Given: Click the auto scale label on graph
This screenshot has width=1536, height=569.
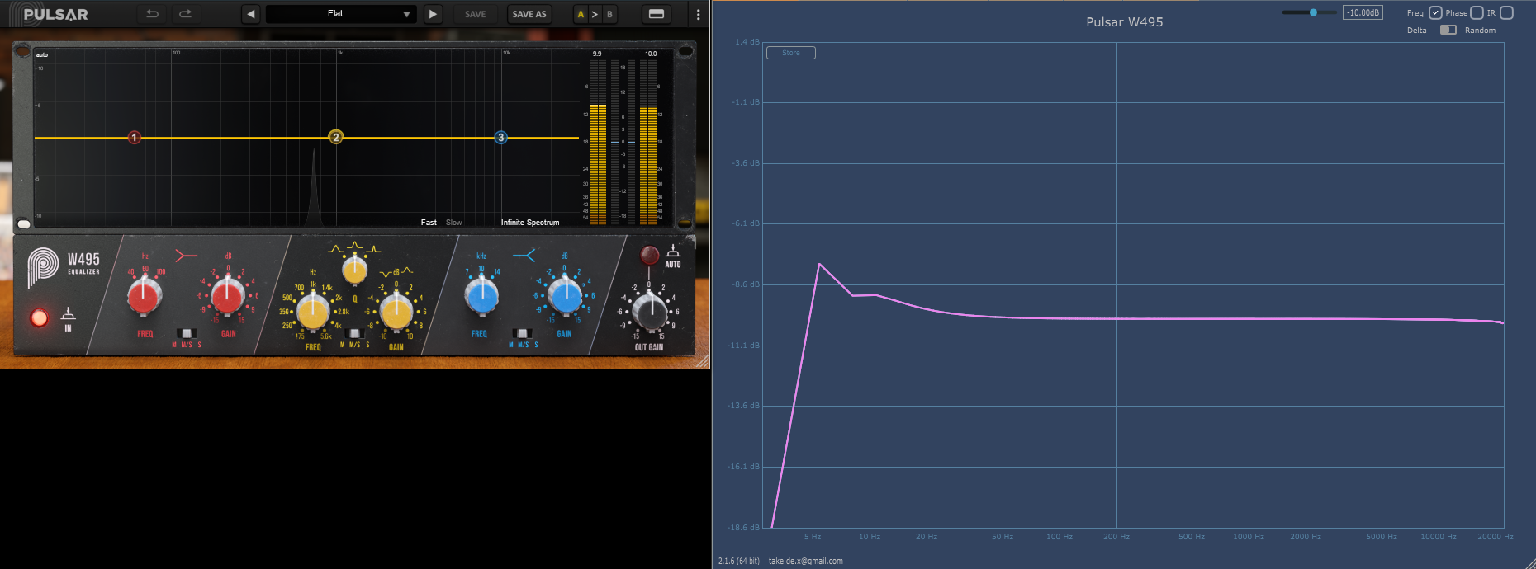Looking at the screenshot, I should 42,55.
